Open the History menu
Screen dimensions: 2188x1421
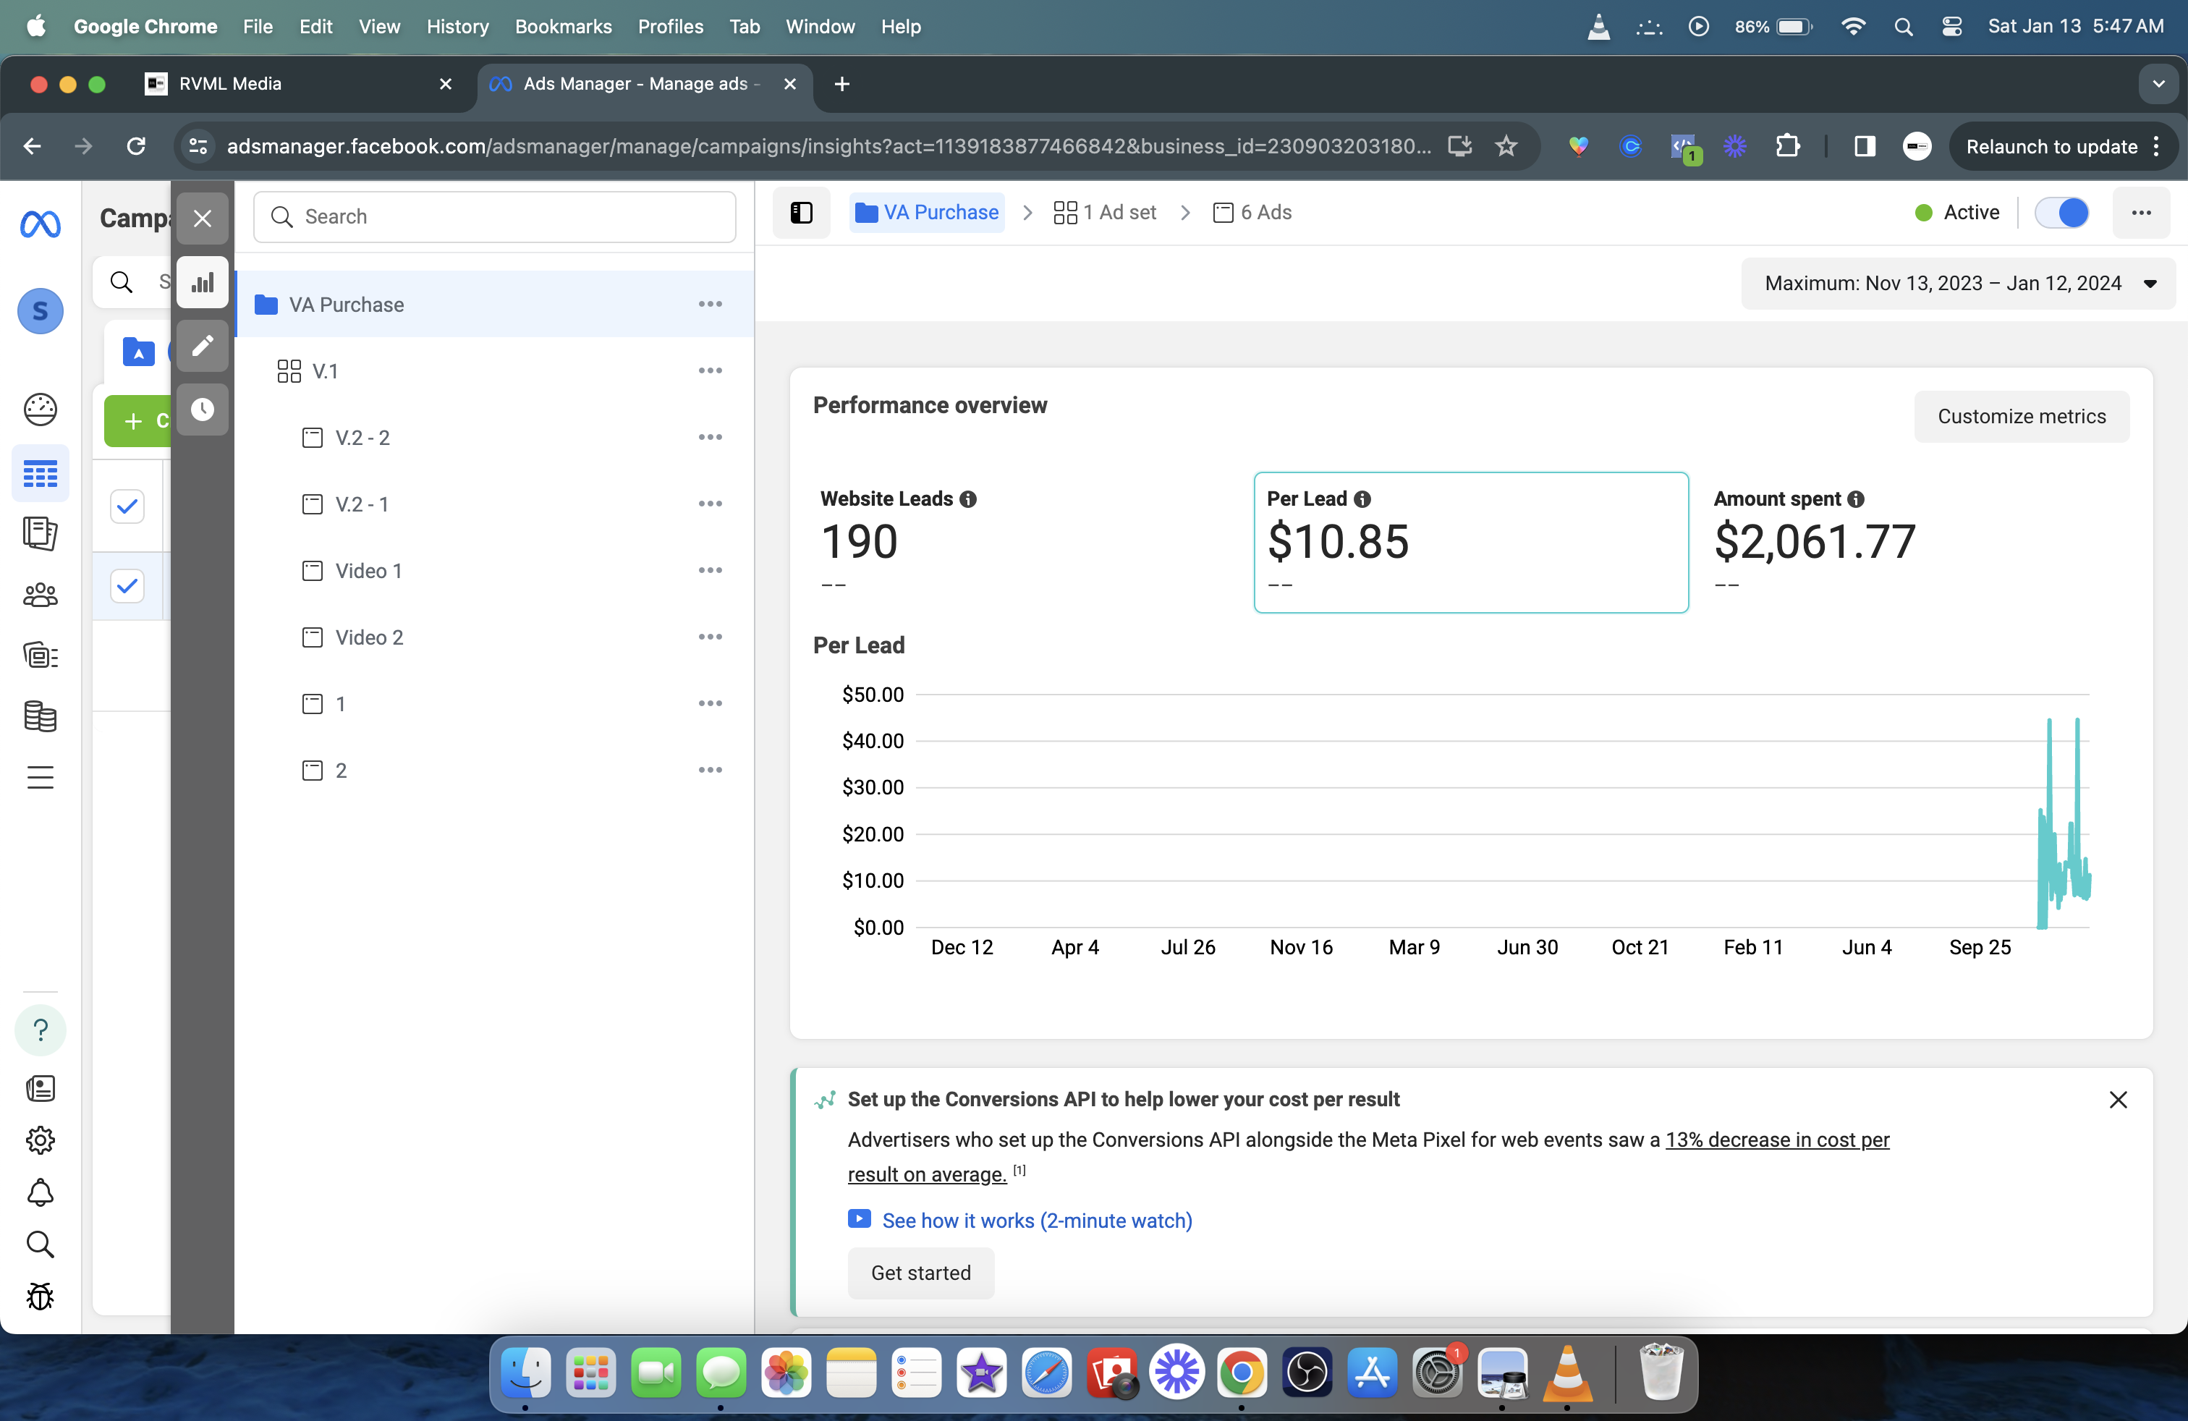(457, 27)
